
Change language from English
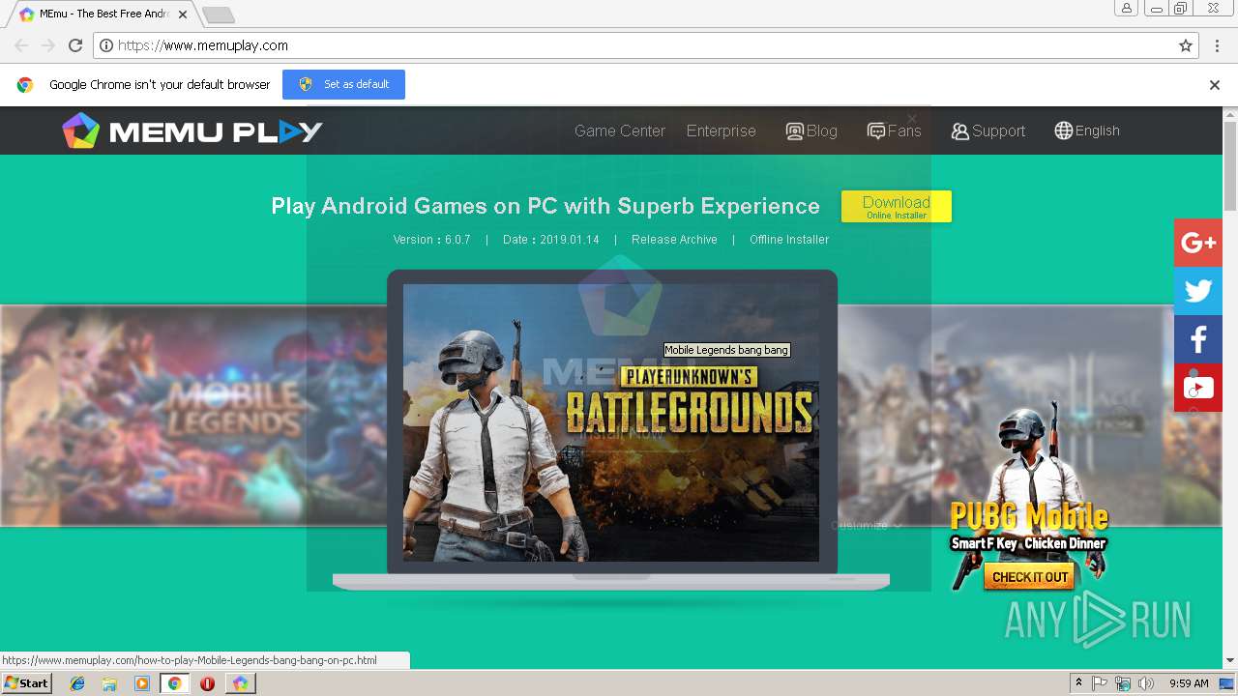coord(1087,130)
